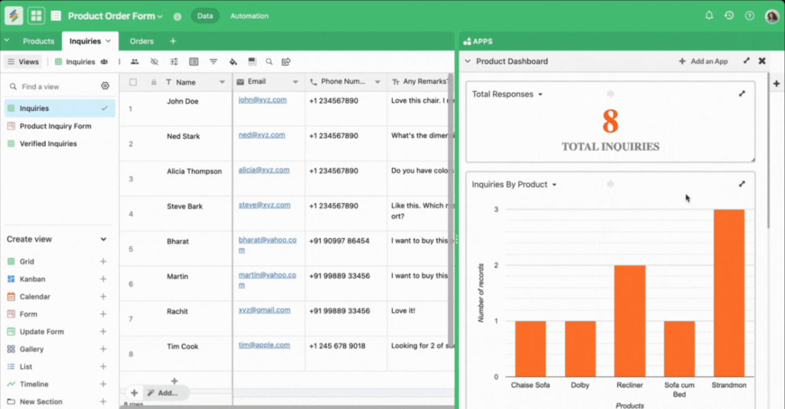Expand Total Responses widget to fullscreen
Viewport: 785px width, 409px height.
tap(742, 94)
